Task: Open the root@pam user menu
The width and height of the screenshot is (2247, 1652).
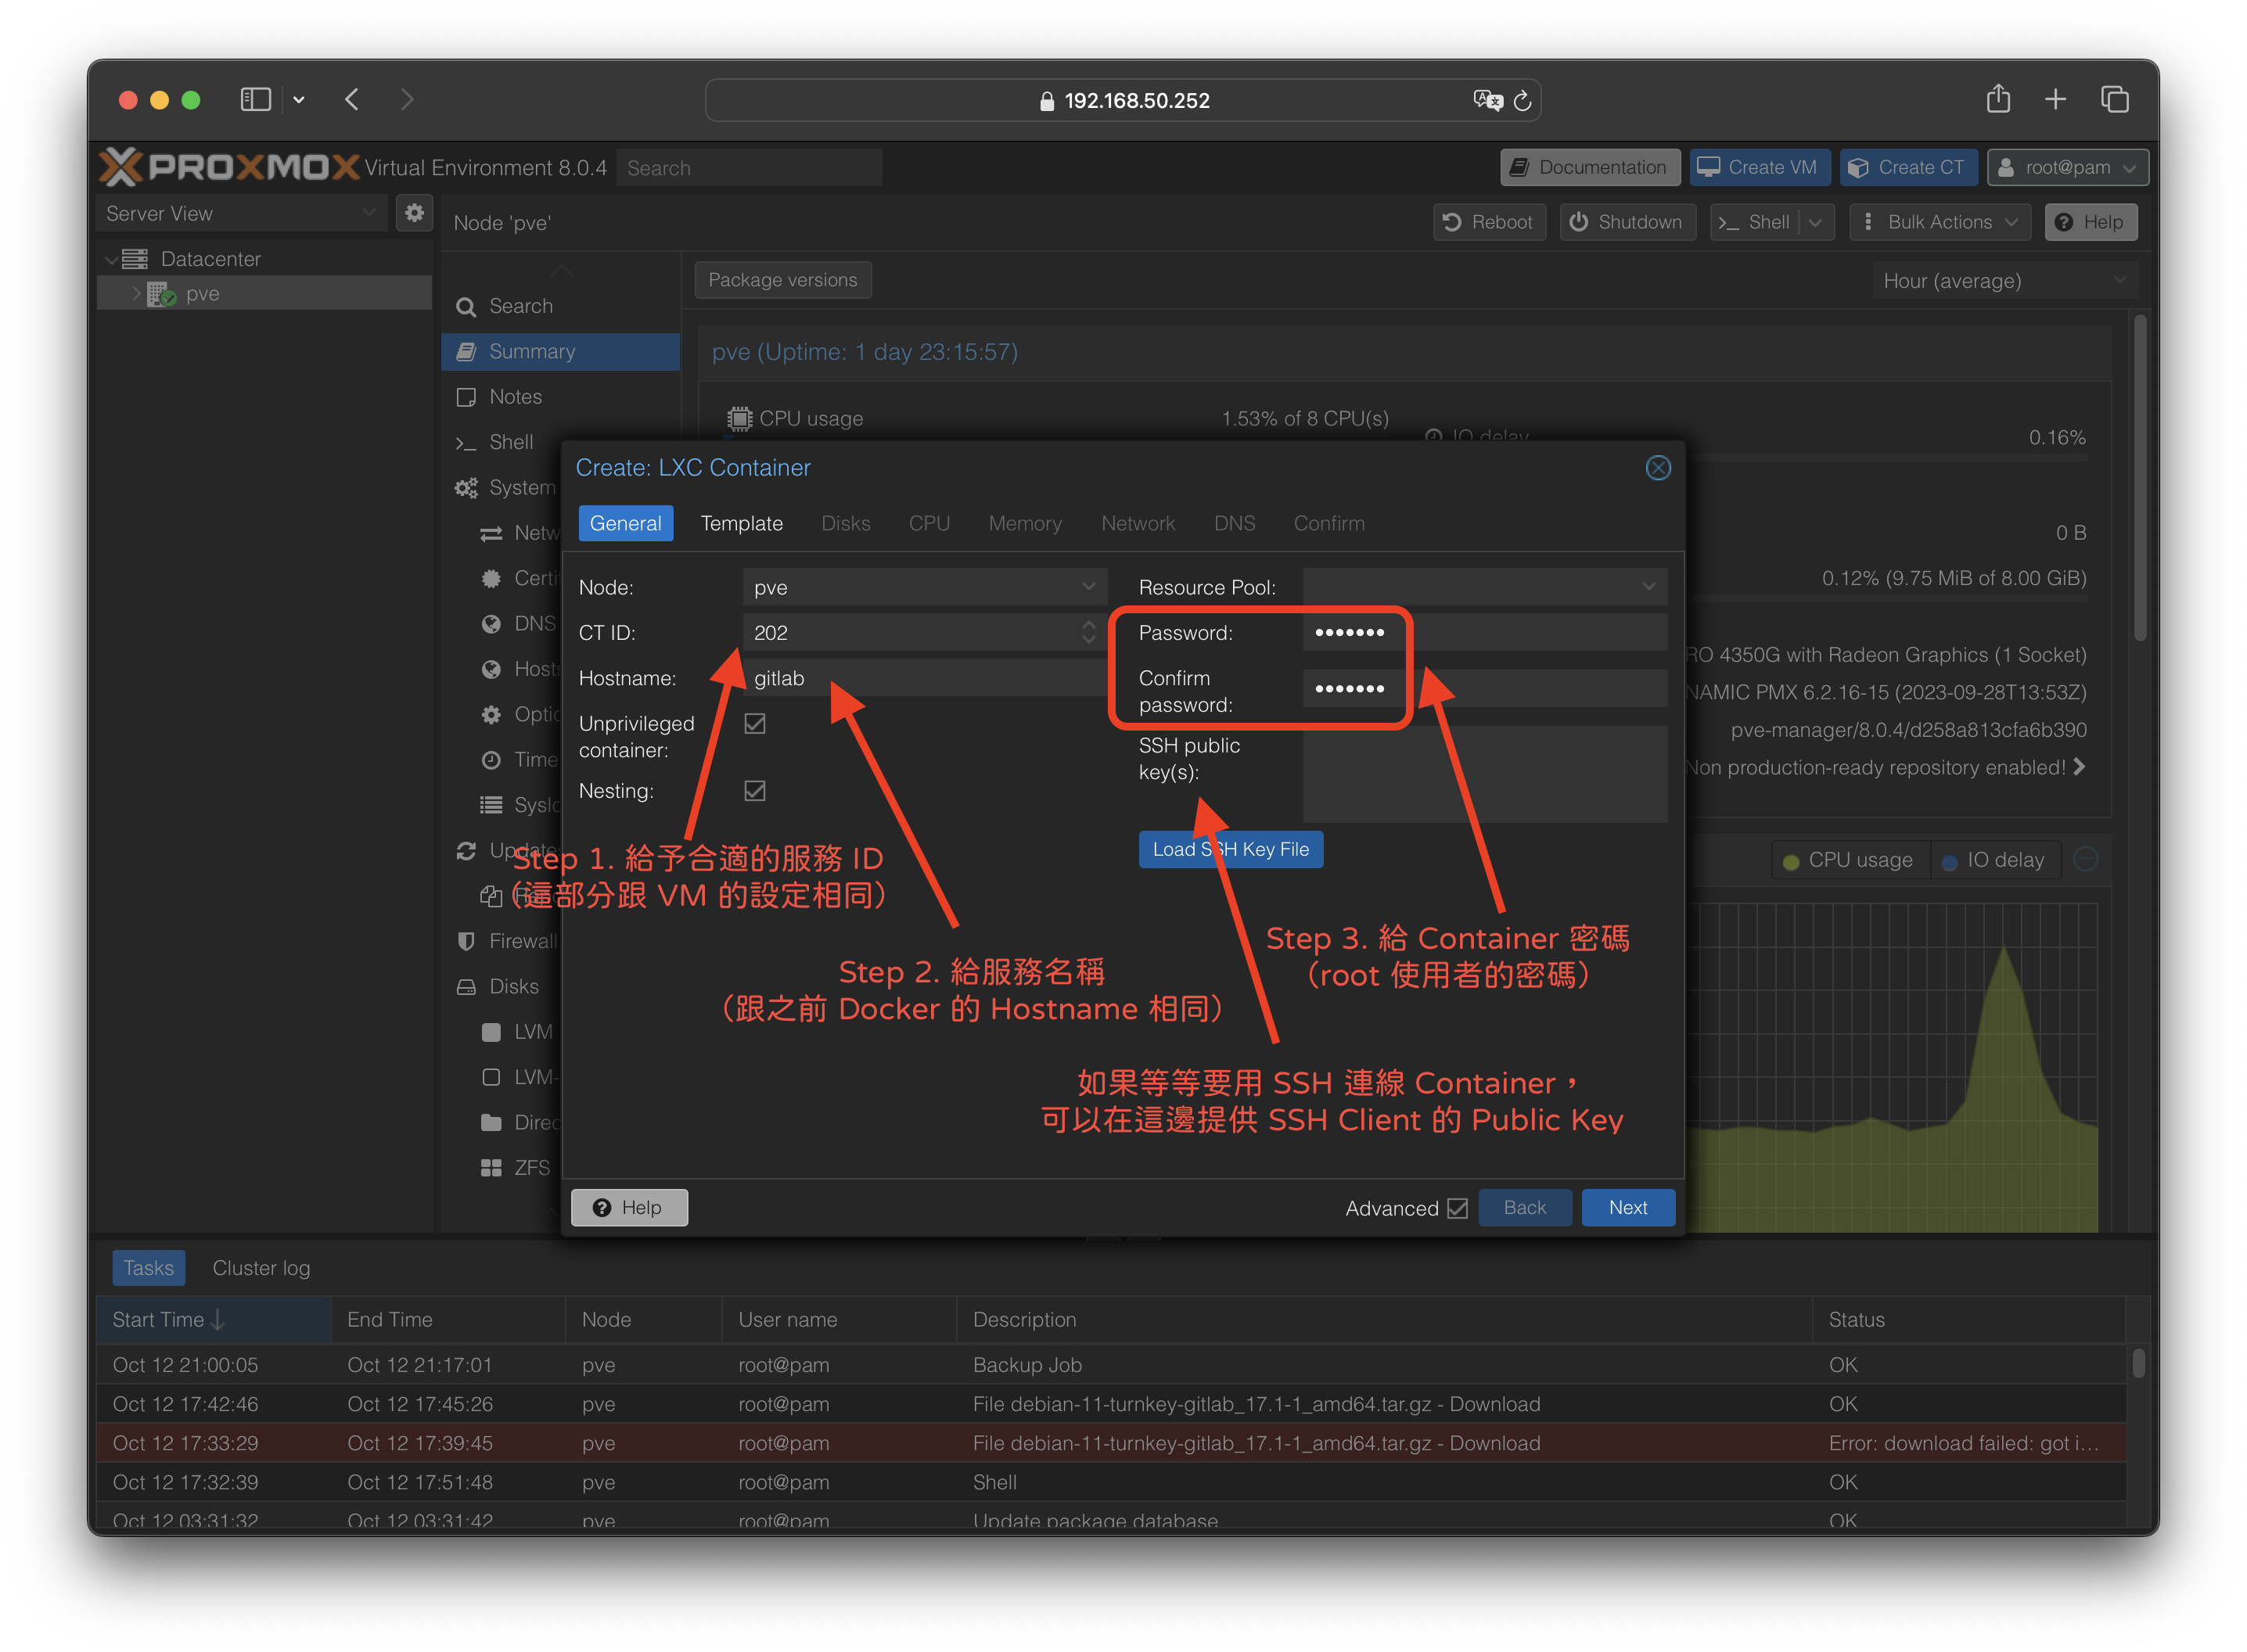Action: [2067, 167]
